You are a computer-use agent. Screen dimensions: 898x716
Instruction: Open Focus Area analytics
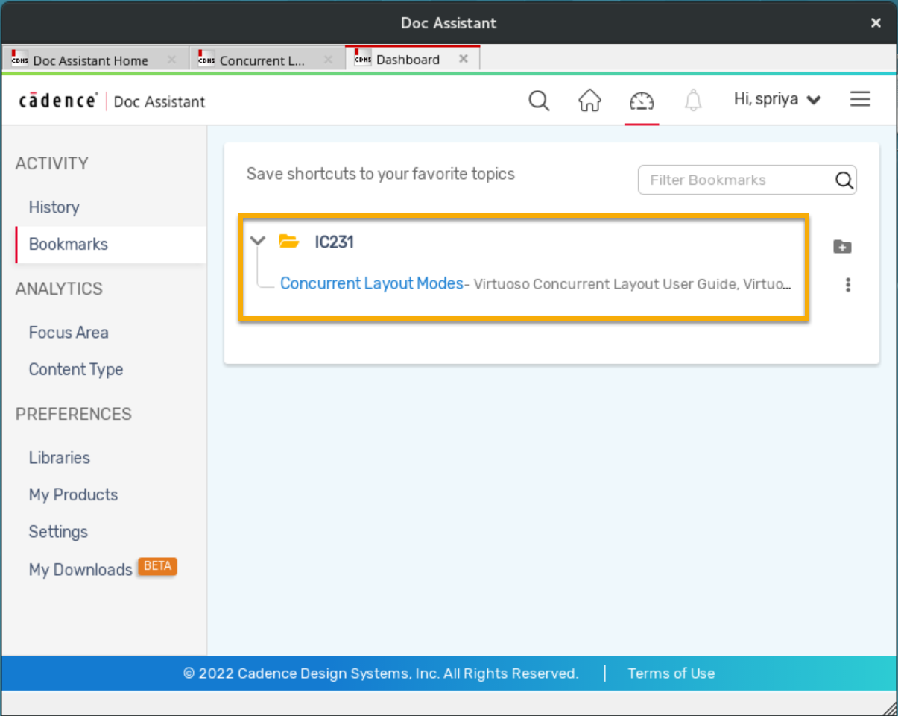click(69, 333)
